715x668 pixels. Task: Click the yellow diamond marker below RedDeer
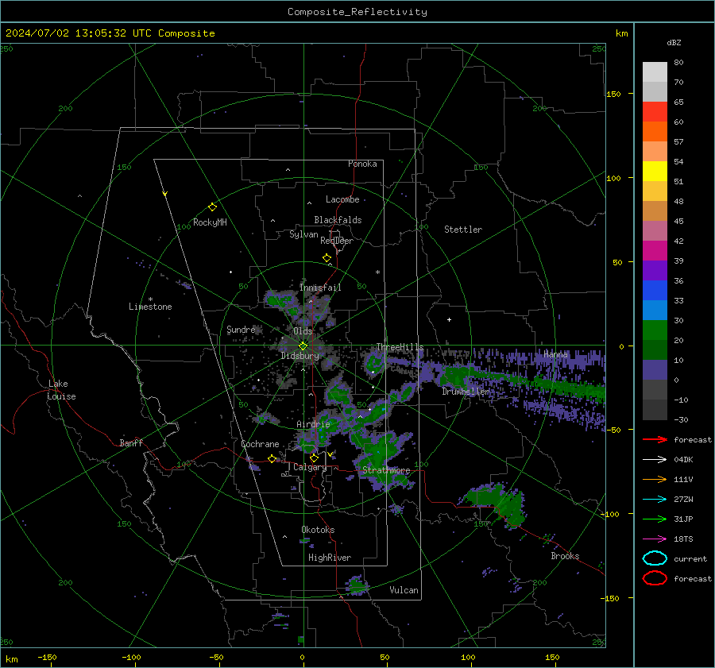[x=327, y=258]
